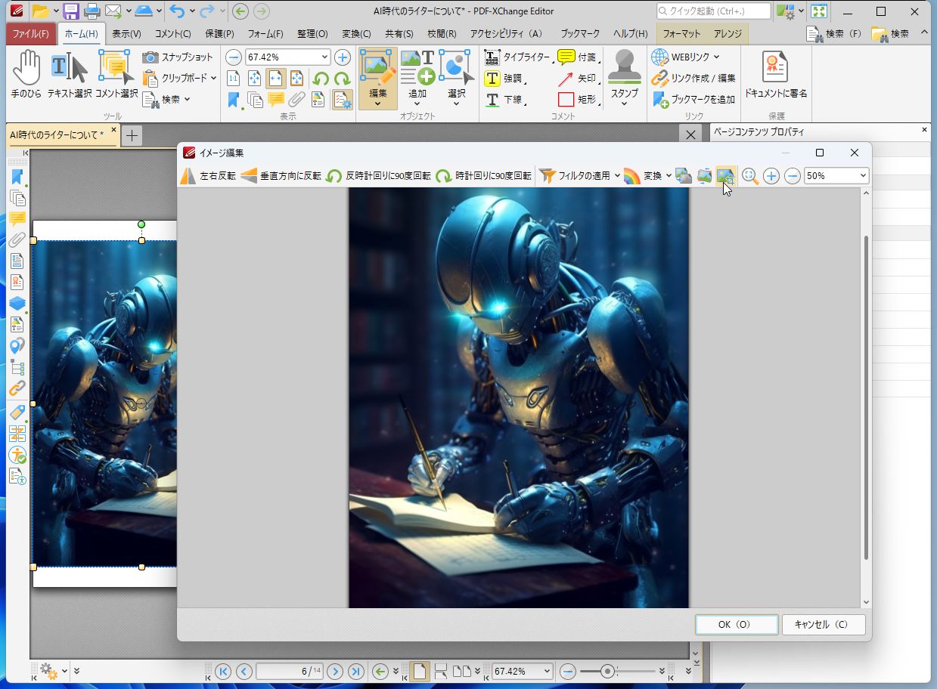Click the first image icon right of the 変換 dropdown
Image resolution: width=937 pixels, height=689 pixels.
coord(684,175)
